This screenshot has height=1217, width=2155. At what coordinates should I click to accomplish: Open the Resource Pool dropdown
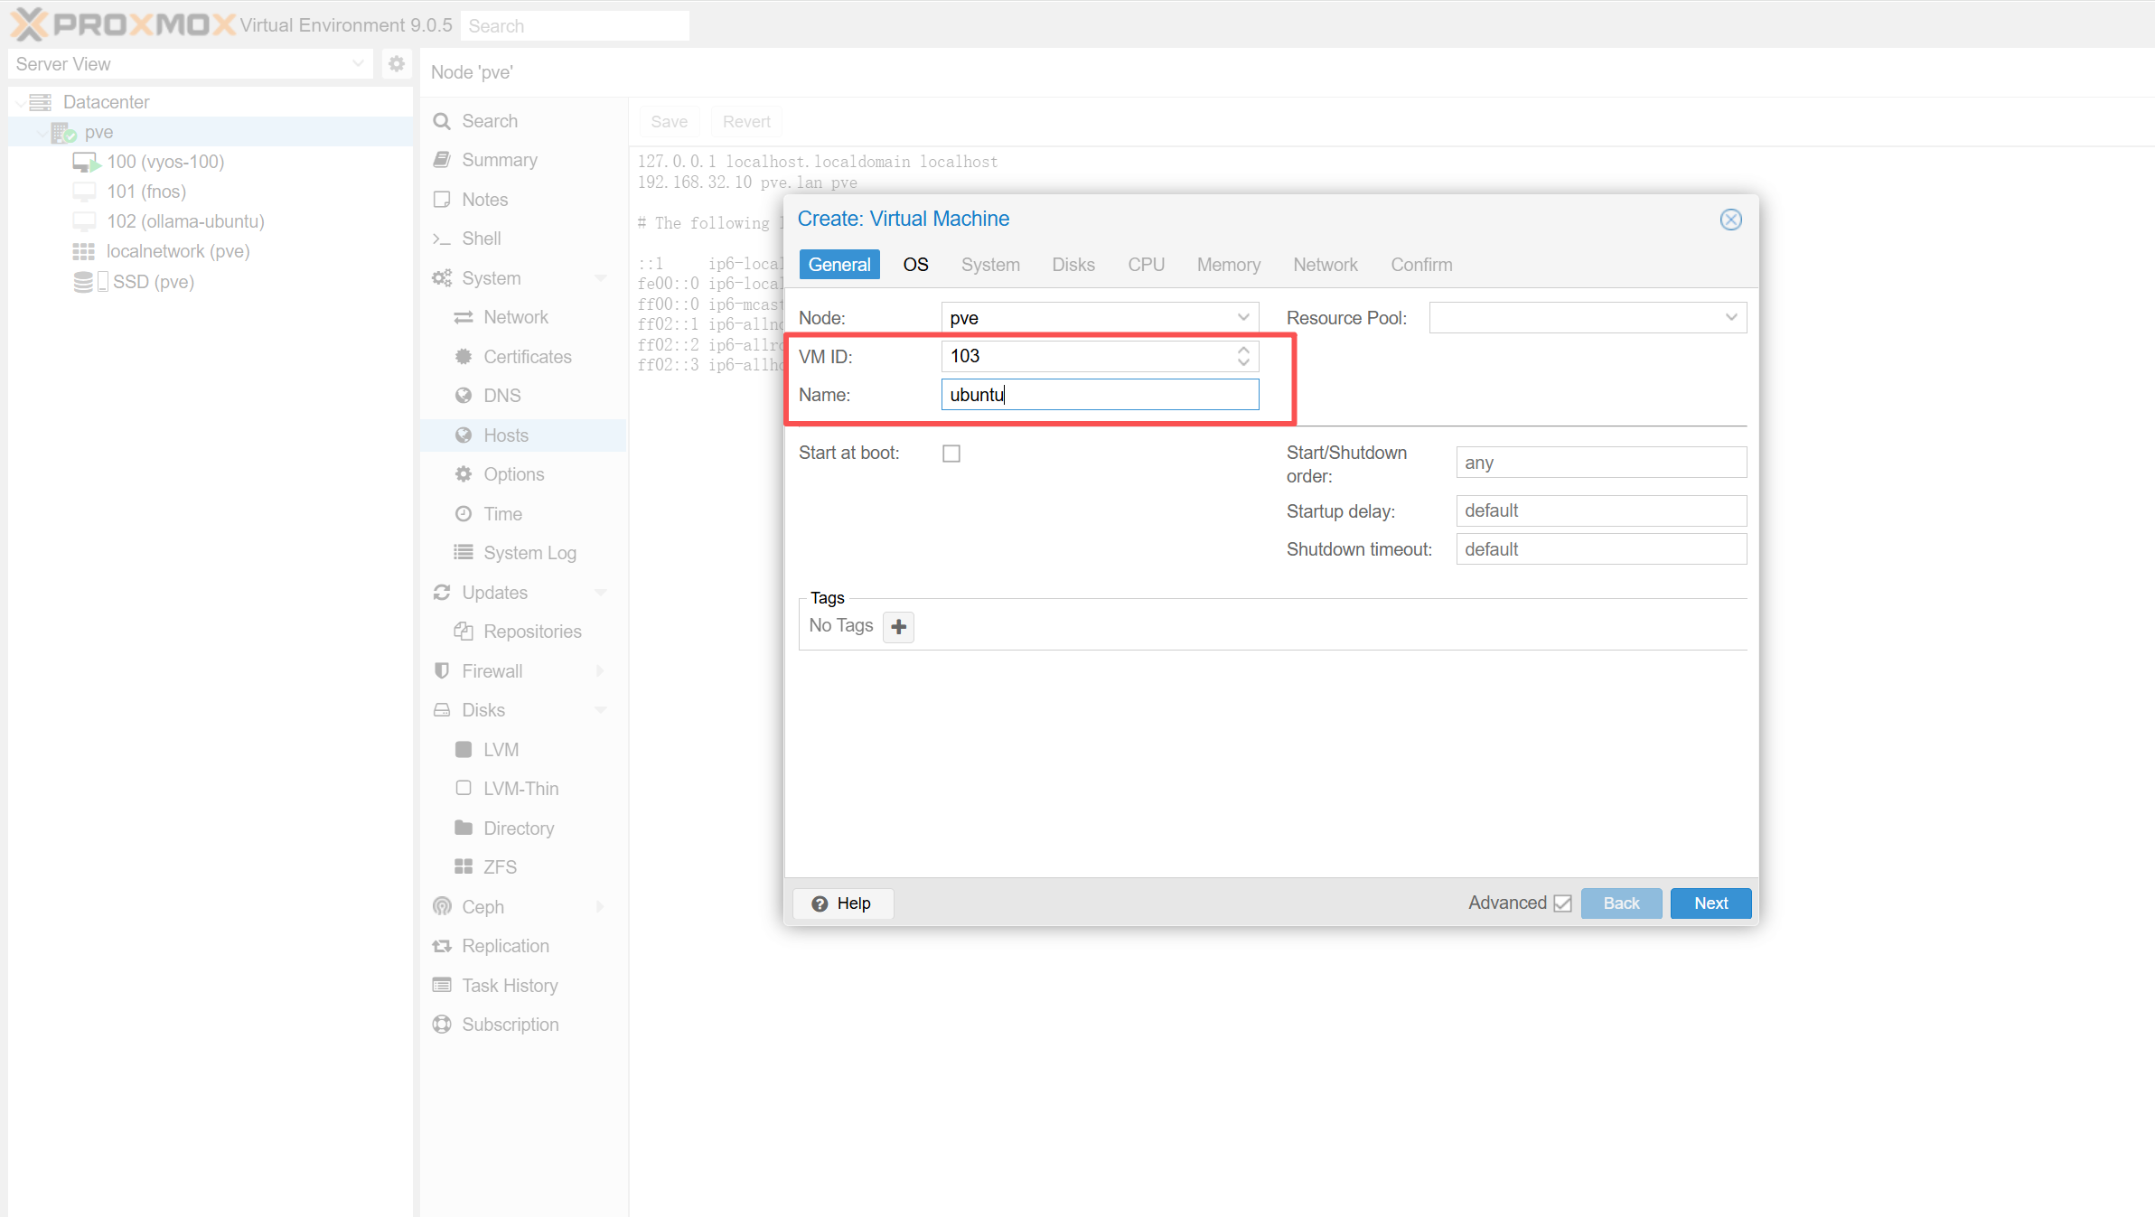1730,318
